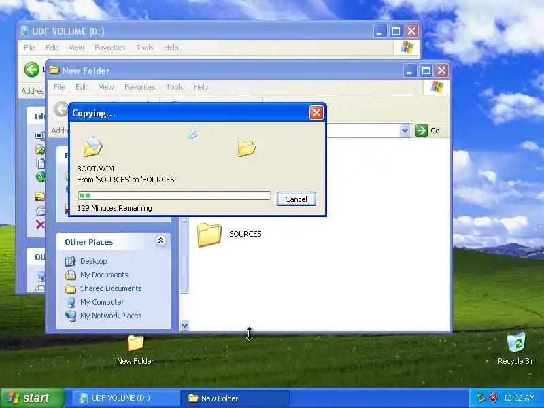Switch to New Folder taskbar button
The image size is (544, 408).
235,398
